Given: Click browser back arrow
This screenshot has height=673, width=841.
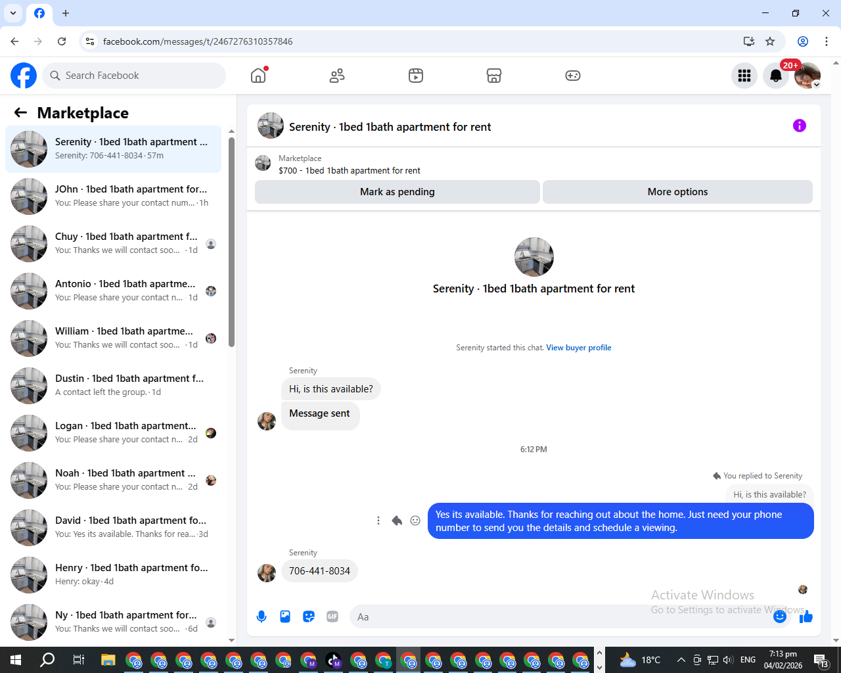Looking at the screenshot, I should (14, 41).
